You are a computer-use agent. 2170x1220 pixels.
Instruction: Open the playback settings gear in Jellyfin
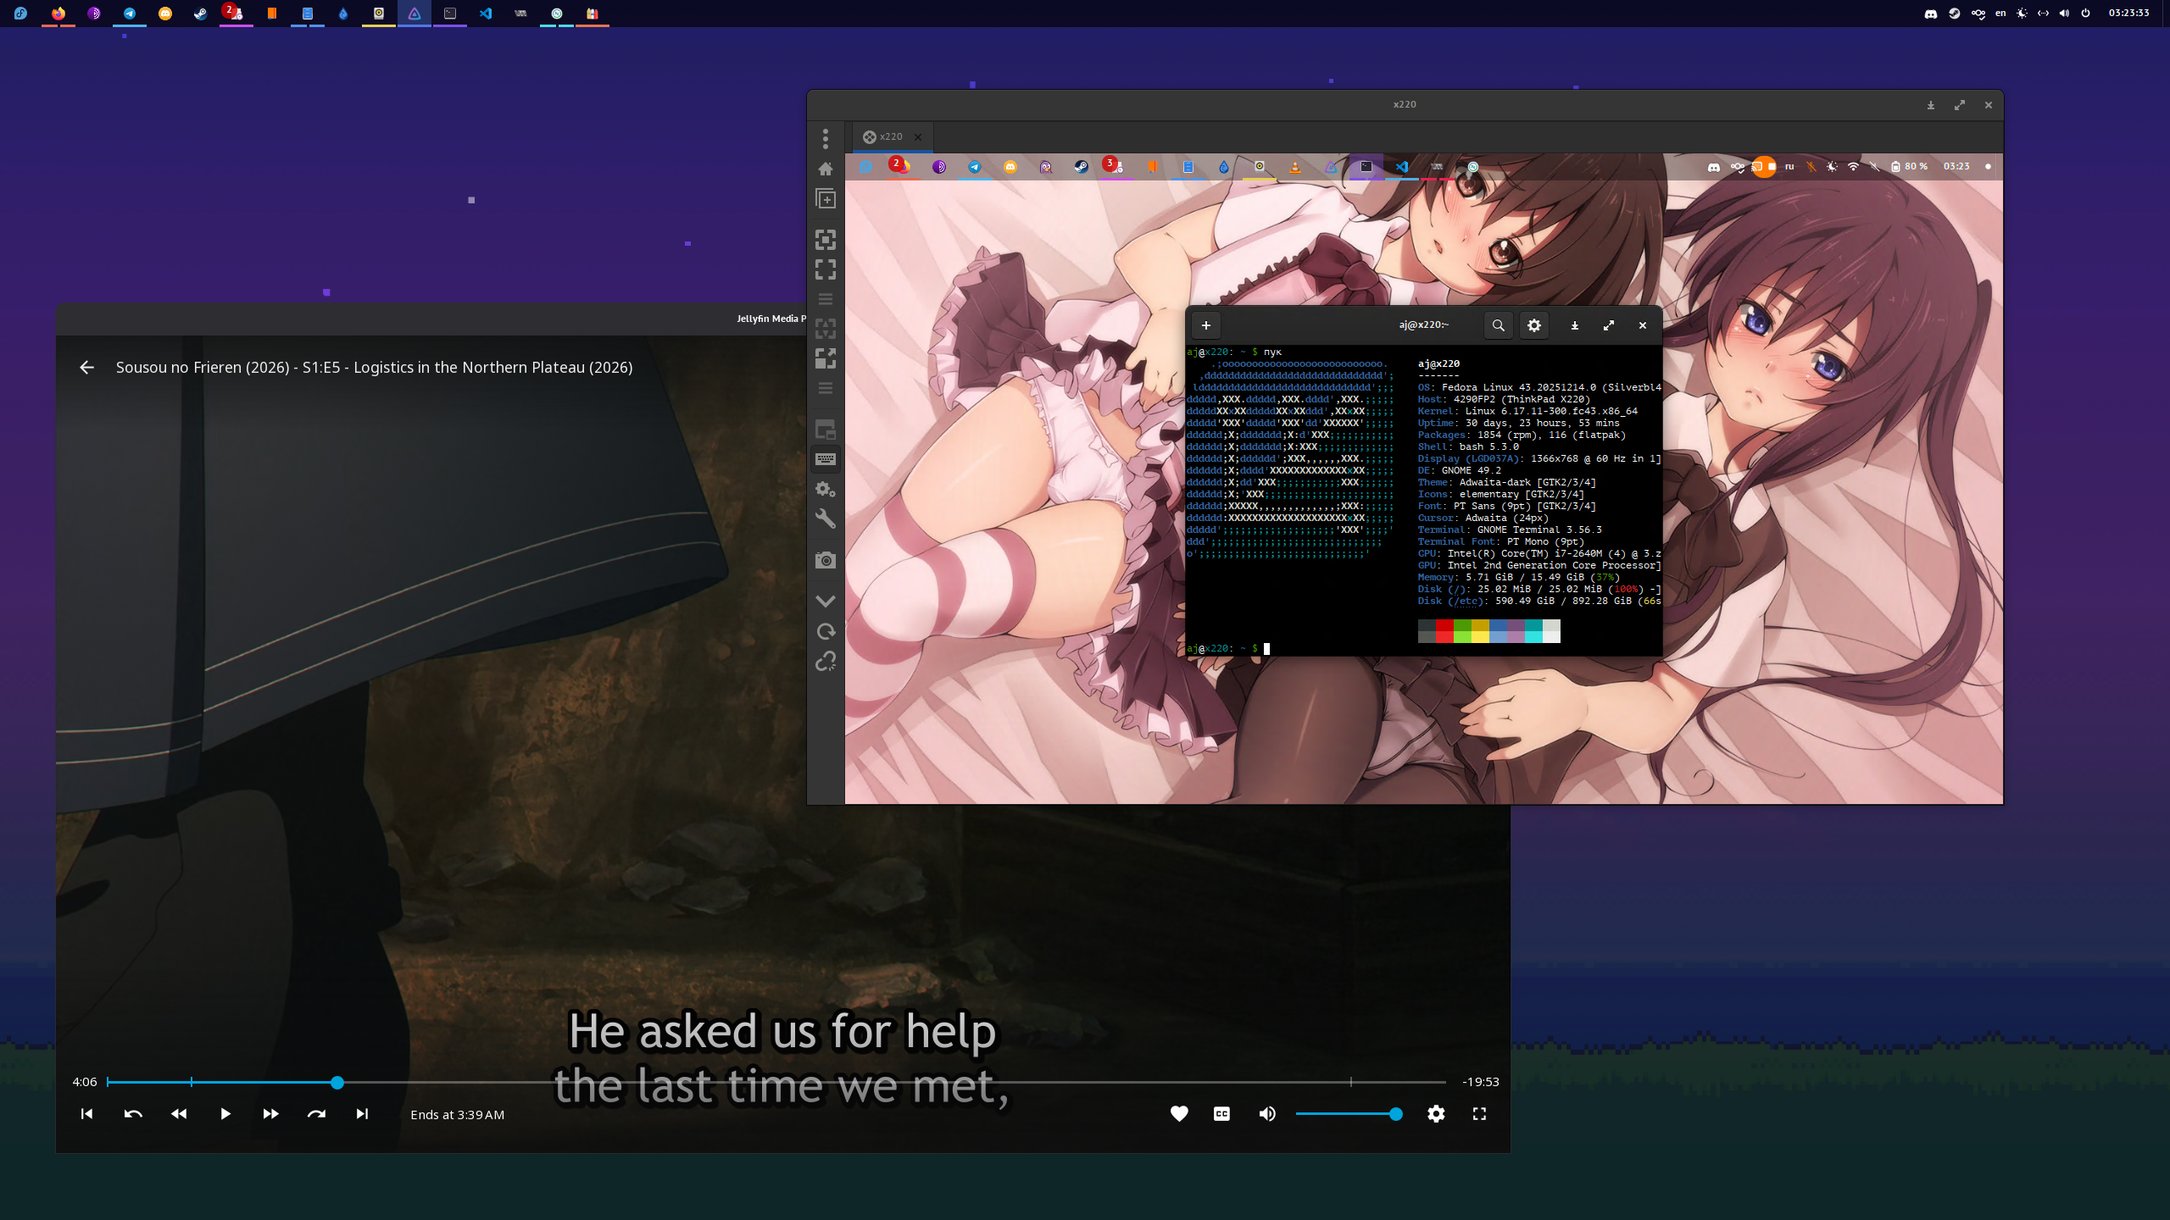[x=1436, y=1114]
